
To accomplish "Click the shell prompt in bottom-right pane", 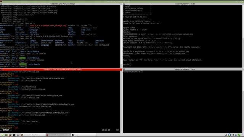I will (132, 72).
